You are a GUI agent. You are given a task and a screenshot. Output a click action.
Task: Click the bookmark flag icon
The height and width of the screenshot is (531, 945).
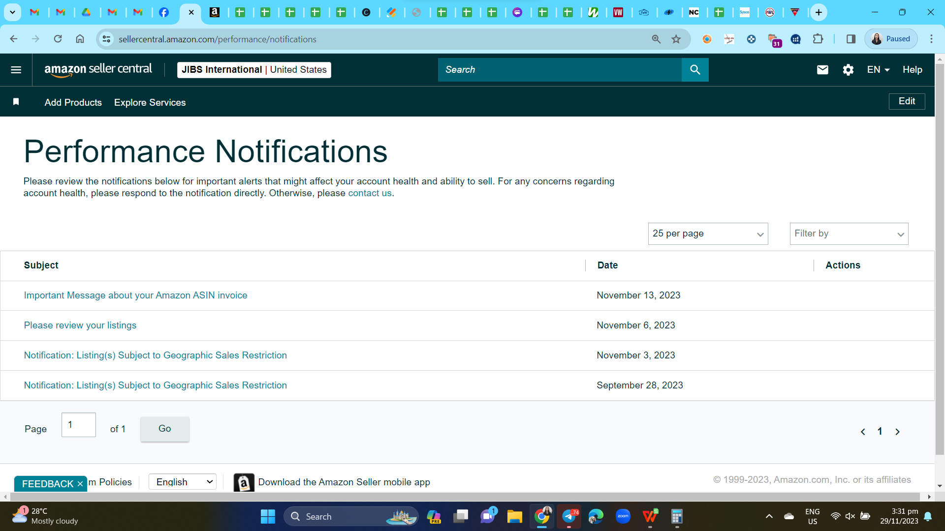coord(16,101)
